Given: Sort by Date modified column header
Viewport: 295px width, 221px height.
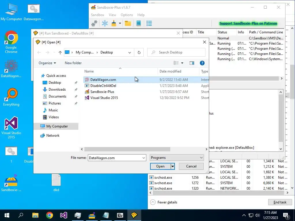Looking at the screenshot, I should tap(178, 71).
